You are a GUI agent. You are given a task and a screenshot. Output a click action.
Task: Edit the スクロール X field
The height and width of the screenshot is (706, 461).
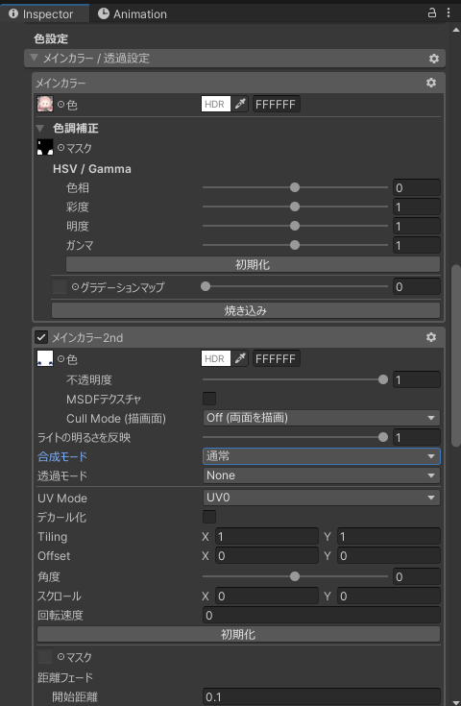coord(267,596)
